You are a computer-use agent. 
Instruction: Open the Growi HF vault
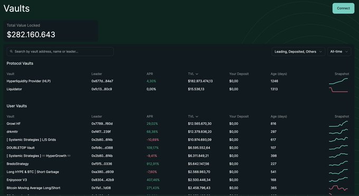click(14, 124)
